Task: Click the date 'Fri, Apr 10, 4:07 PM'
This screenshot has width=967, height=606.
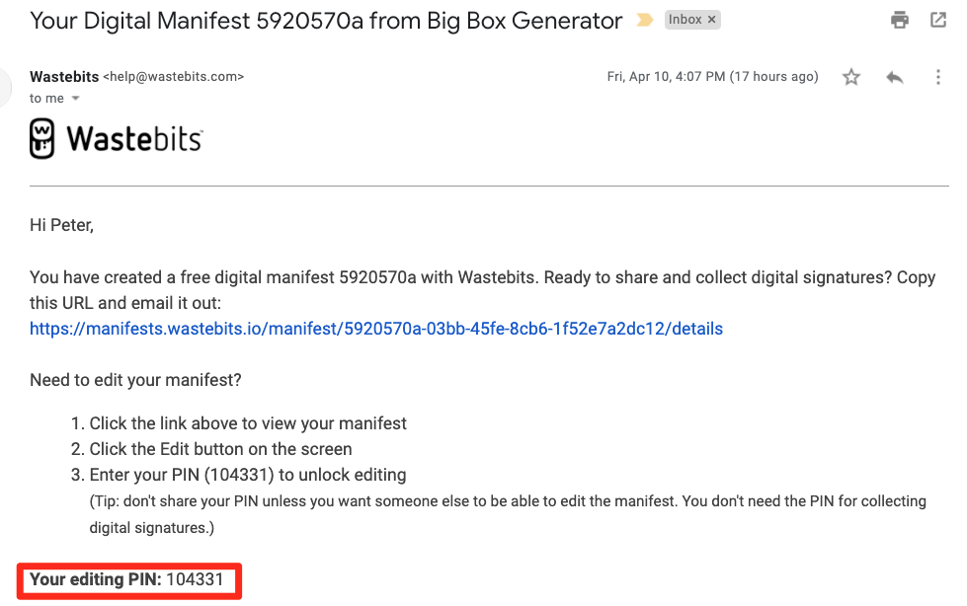Action: pos(666,76)
